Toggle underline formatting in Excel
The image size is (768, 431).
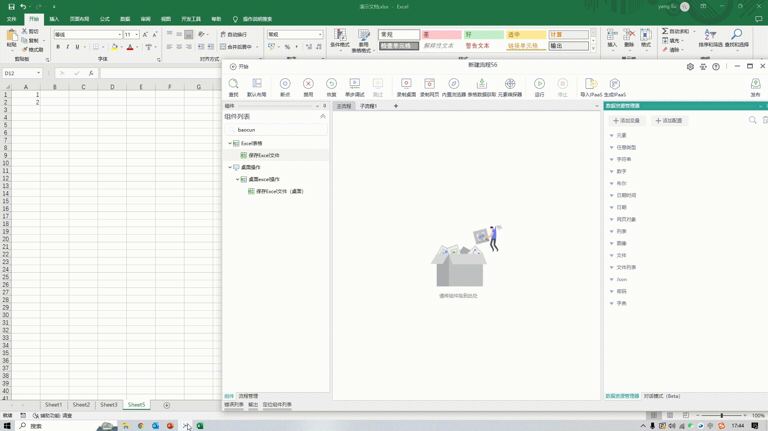[77, 47]
